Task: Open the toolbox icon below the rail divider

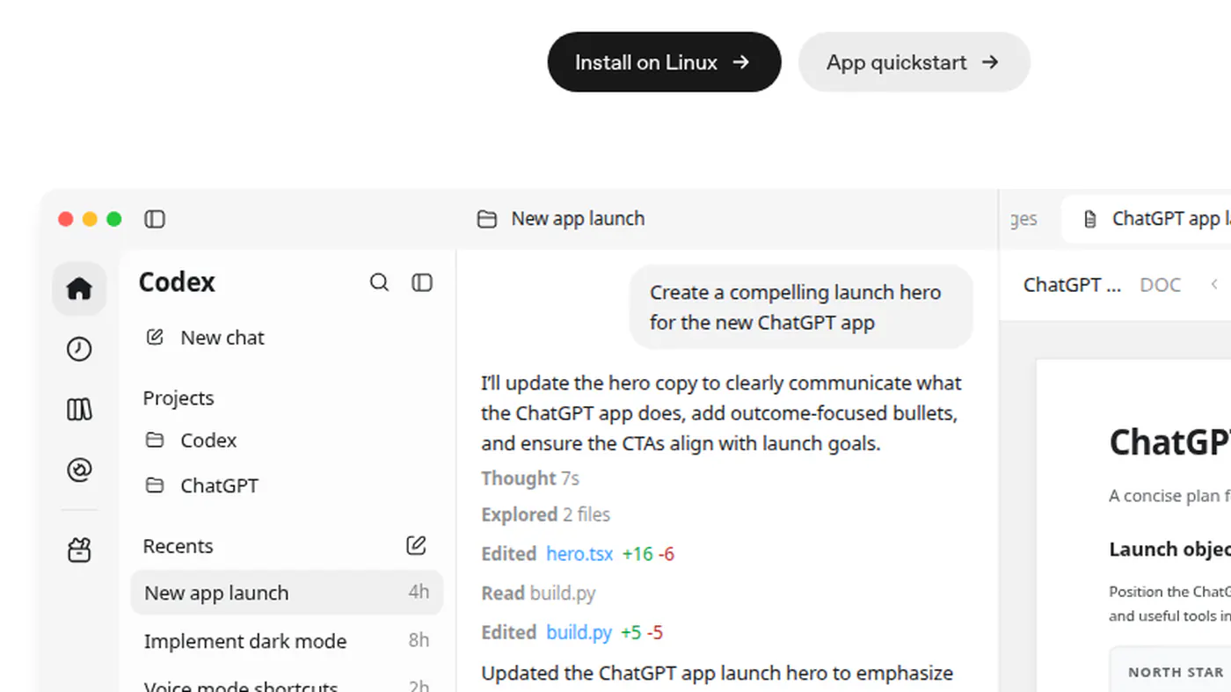Action: pos(79,550)
